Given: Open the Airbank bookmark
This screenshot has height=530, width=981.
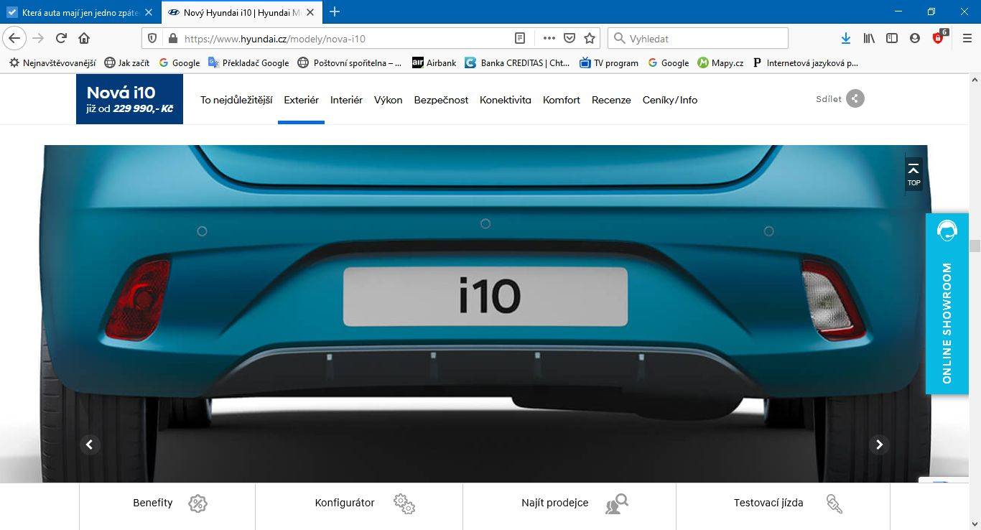Looking at the screenshot, I should (x=434, y=62).
